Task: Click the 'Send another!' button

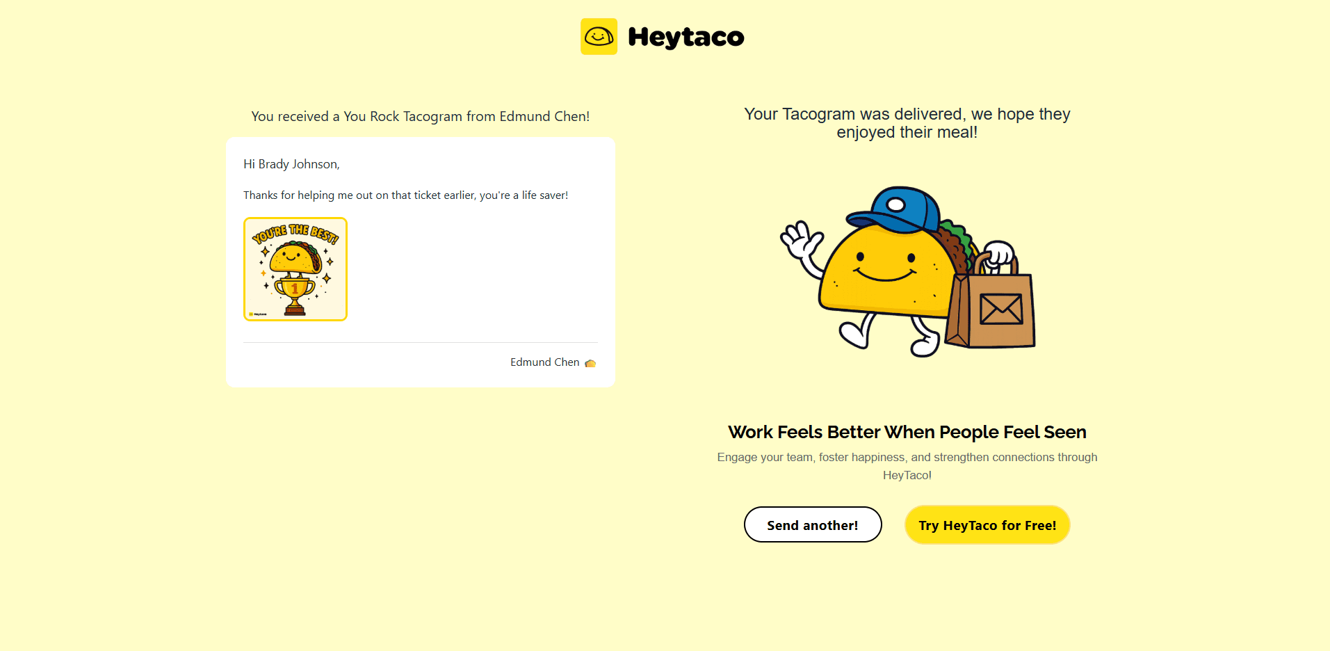Action: pyautogui.click(x=813, y=525)
